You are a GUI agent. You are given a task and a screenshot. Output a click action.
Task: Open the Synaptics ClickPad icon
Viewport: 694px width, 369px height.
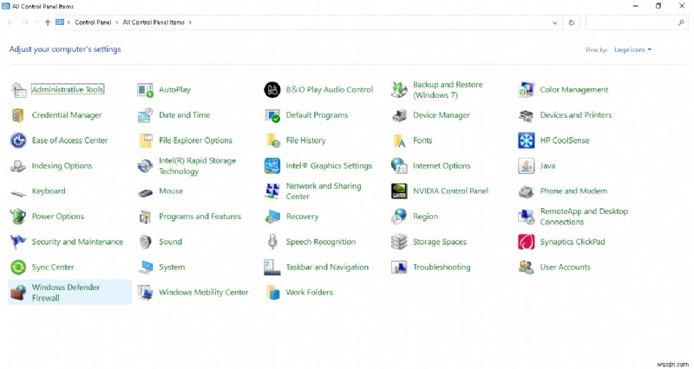pyautogui.click(x=527, y=243)
